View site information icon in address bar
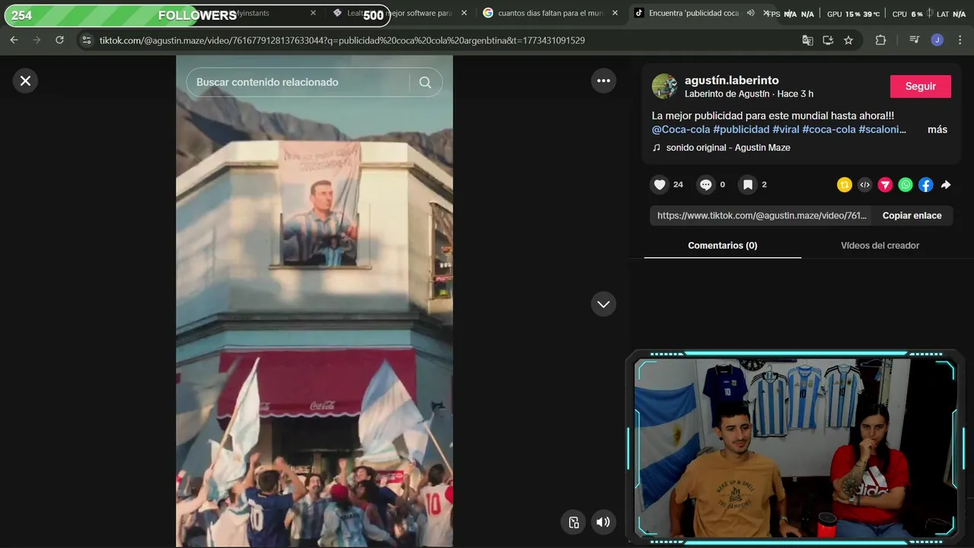This screenshot has height=548, width=974. click(x=87, y=40)
